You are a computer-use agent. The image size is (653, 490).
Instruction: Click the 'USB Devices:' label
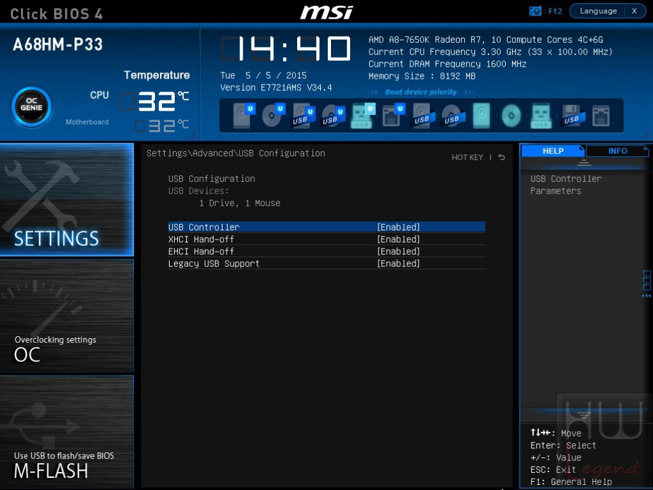(198, 191)
